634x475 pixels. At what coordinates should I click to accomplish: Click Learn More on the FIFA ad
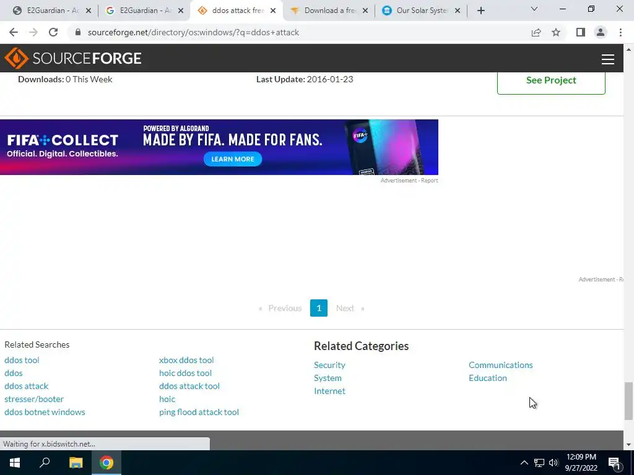click(x=233, y=159)
